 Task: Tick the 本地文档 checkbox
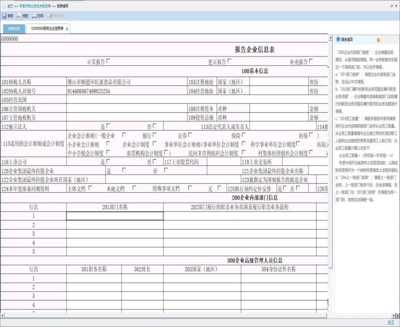pos(134,188)
